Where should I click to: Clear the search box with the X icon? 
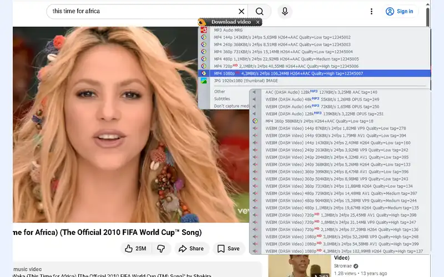coord(241,11)
